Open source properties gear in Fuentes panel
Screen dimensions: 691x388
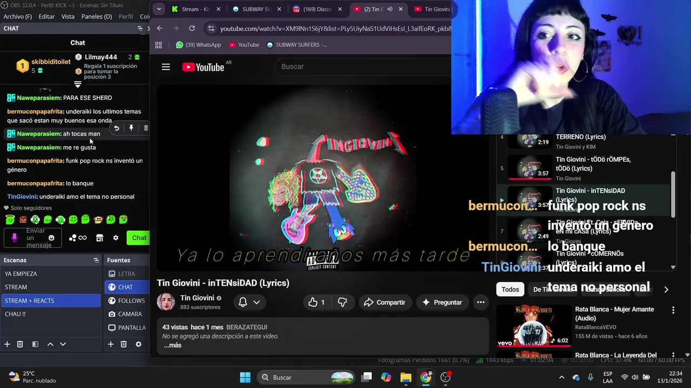coord(138,344)
